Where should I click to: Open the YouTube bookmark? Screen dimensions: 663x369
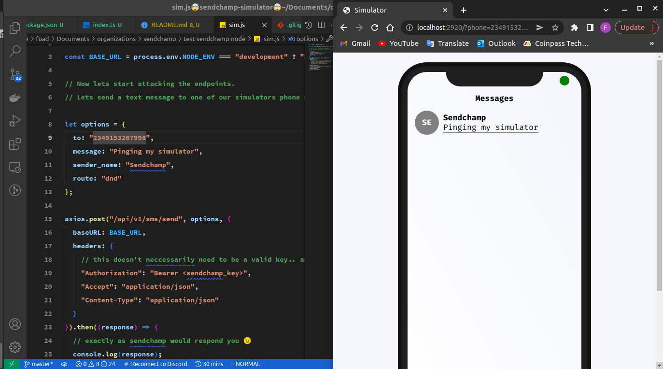(398, 43)
